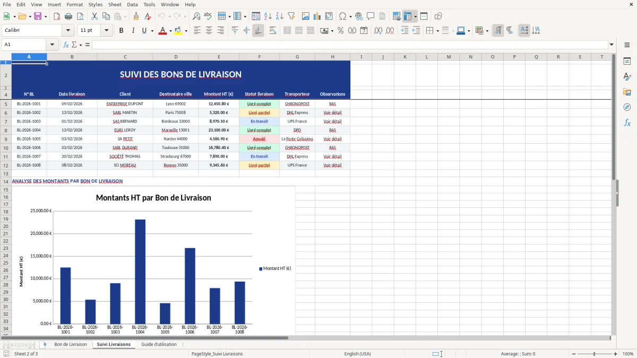
Task: Sort the selection ascending
Action: point(268,16)
